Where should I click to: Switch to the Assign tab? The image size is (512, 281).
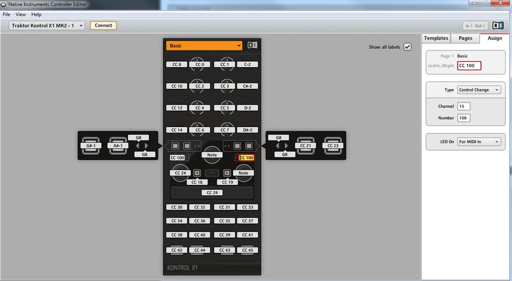495,38
